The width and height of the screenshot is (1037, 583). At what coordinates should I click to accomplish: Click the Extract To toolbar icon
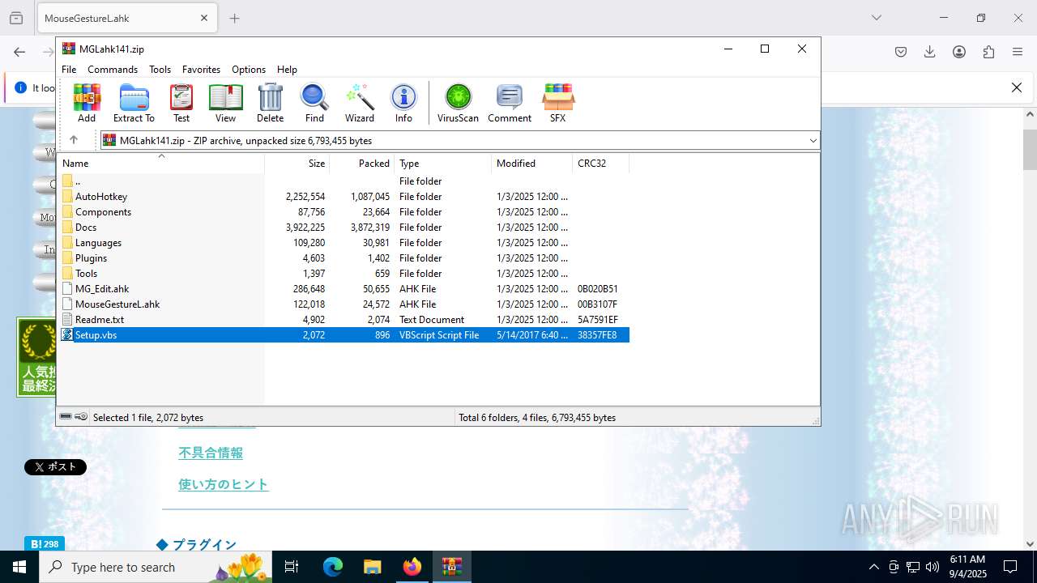coord(134,103)
